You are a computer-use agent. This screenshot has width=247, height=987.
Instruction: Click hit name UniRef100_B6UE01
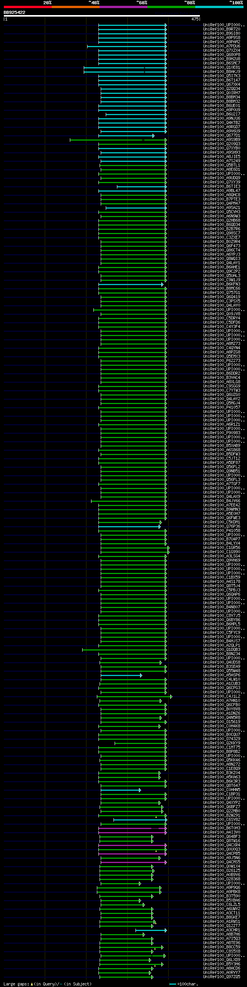(222, 106)
